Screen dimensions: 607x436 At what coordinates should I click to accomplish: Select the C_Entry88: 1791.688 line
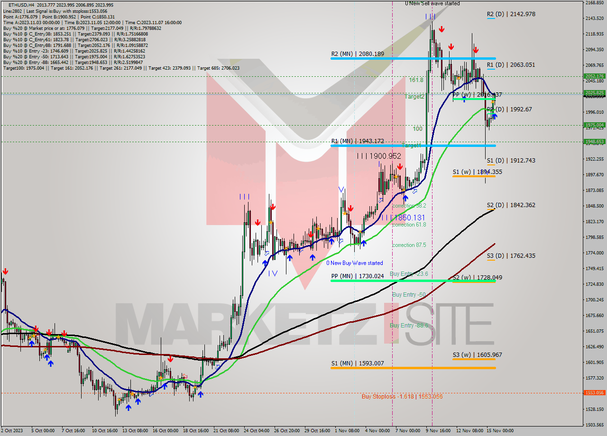(75, 45)
